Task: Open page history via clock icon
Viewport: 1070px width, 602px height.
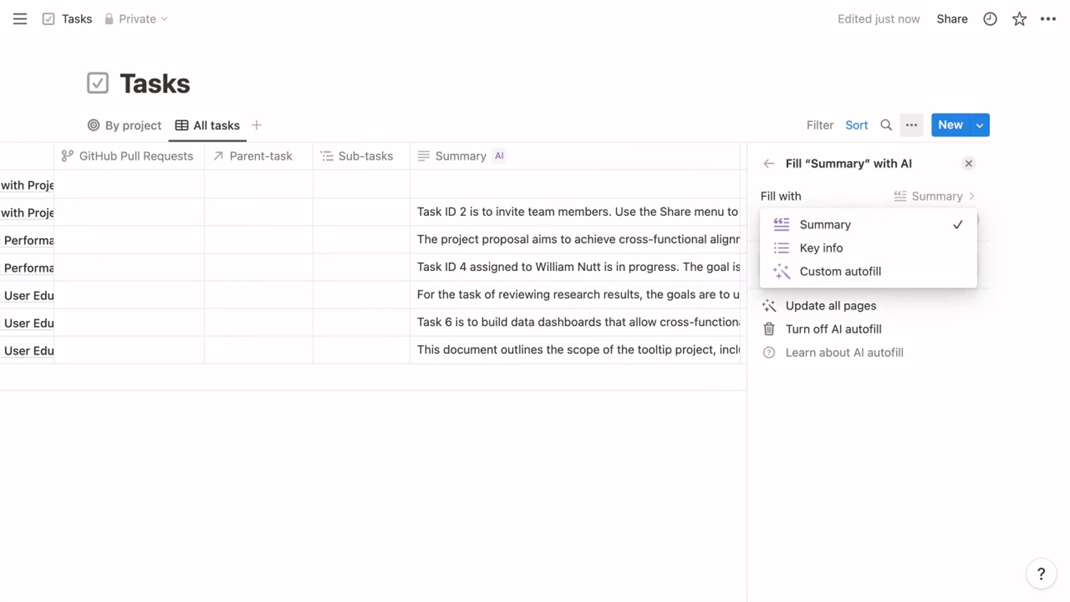Action: pyautogui.click(x=989, y=18)
